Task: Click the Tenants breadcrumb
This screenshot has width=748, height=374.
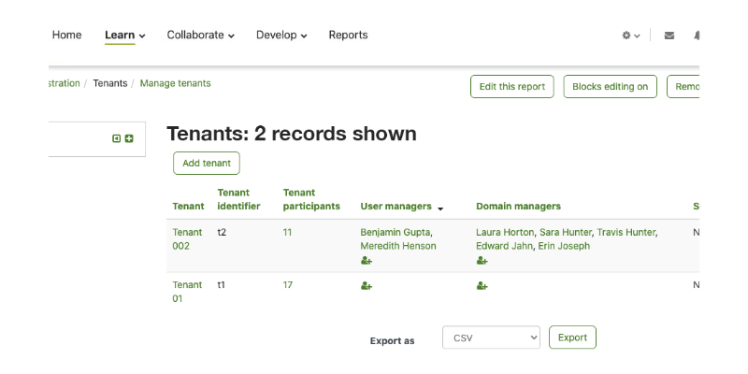Action: point(110,83)
